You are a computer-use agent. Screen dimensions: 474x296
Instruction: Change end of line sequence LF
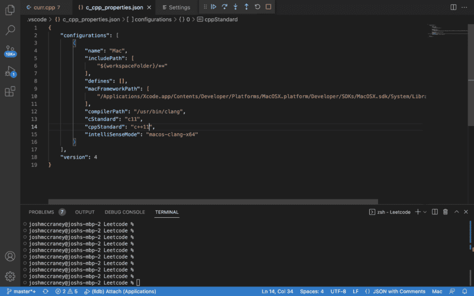click(x=355, y=291)
